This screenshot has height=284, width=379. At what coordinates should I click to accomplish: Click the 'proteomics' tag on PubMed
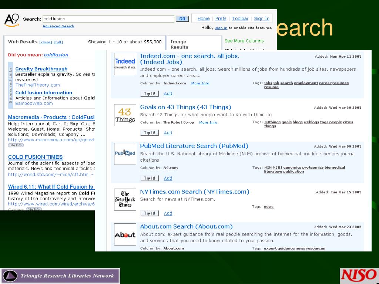313,168
